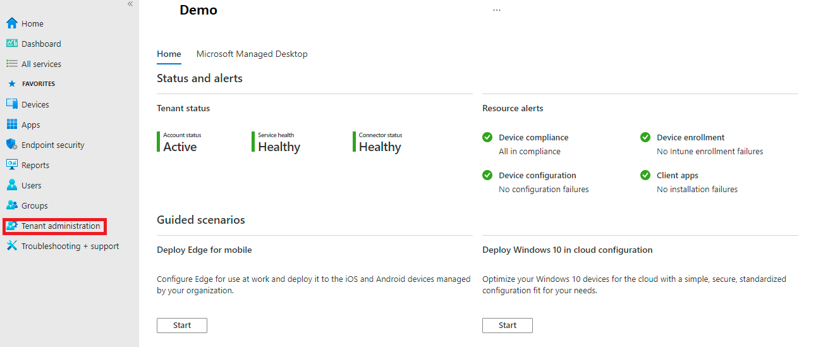The height and width of the screenshot is (347, 835).
Task: Click 'Deploy Windows 10 in cloud configuration' heading
Action: pos(568,250)
